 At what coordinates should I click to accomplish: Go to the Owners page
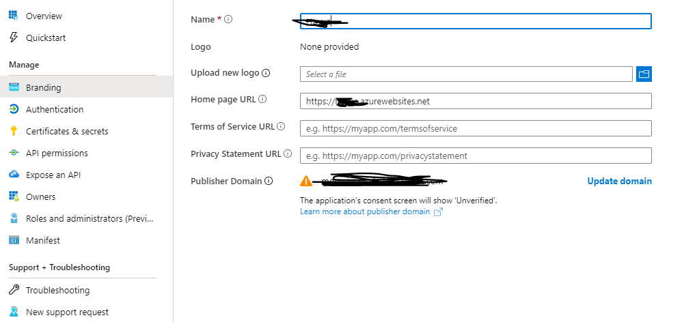pos(40,196)
